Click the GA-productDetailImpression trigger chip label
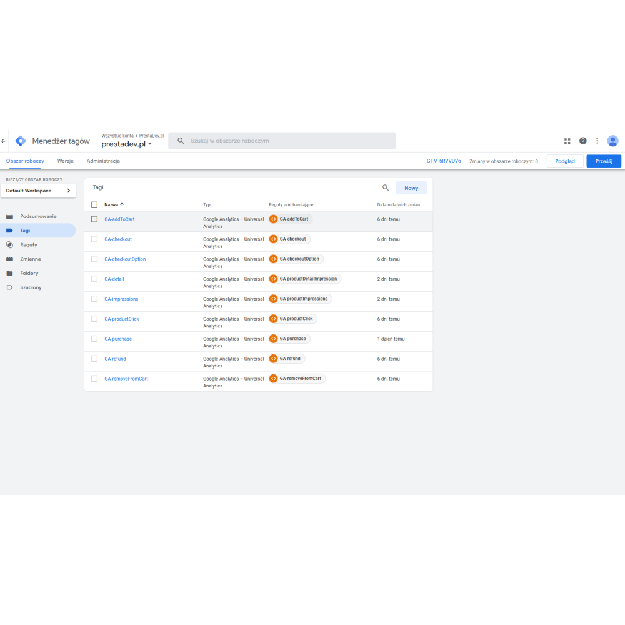The height and width of the screenshot is (625, 625). click(308, 279)
